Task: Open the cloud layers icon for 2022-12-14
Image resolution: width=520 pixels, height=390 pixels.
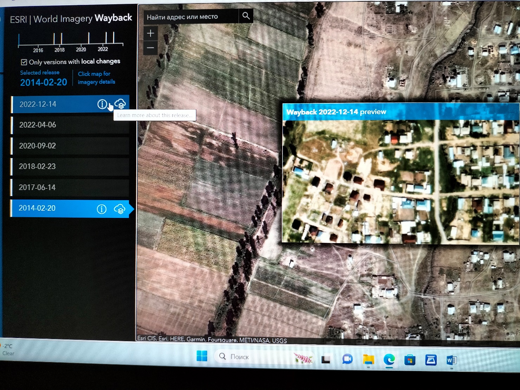Action: pyautogui.click(x=120, y=104)
